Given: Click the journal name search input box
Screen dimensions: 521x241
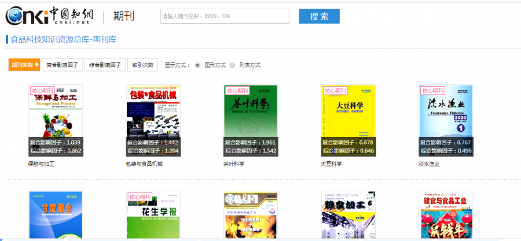Looking at the screenshot, I should [x=225, y=16].
